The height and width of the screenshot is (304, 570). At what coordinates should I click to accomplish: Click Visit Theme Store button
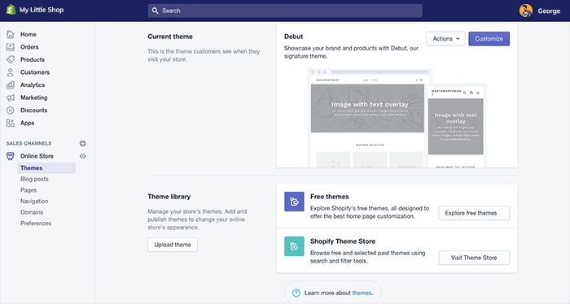point(474,258)
